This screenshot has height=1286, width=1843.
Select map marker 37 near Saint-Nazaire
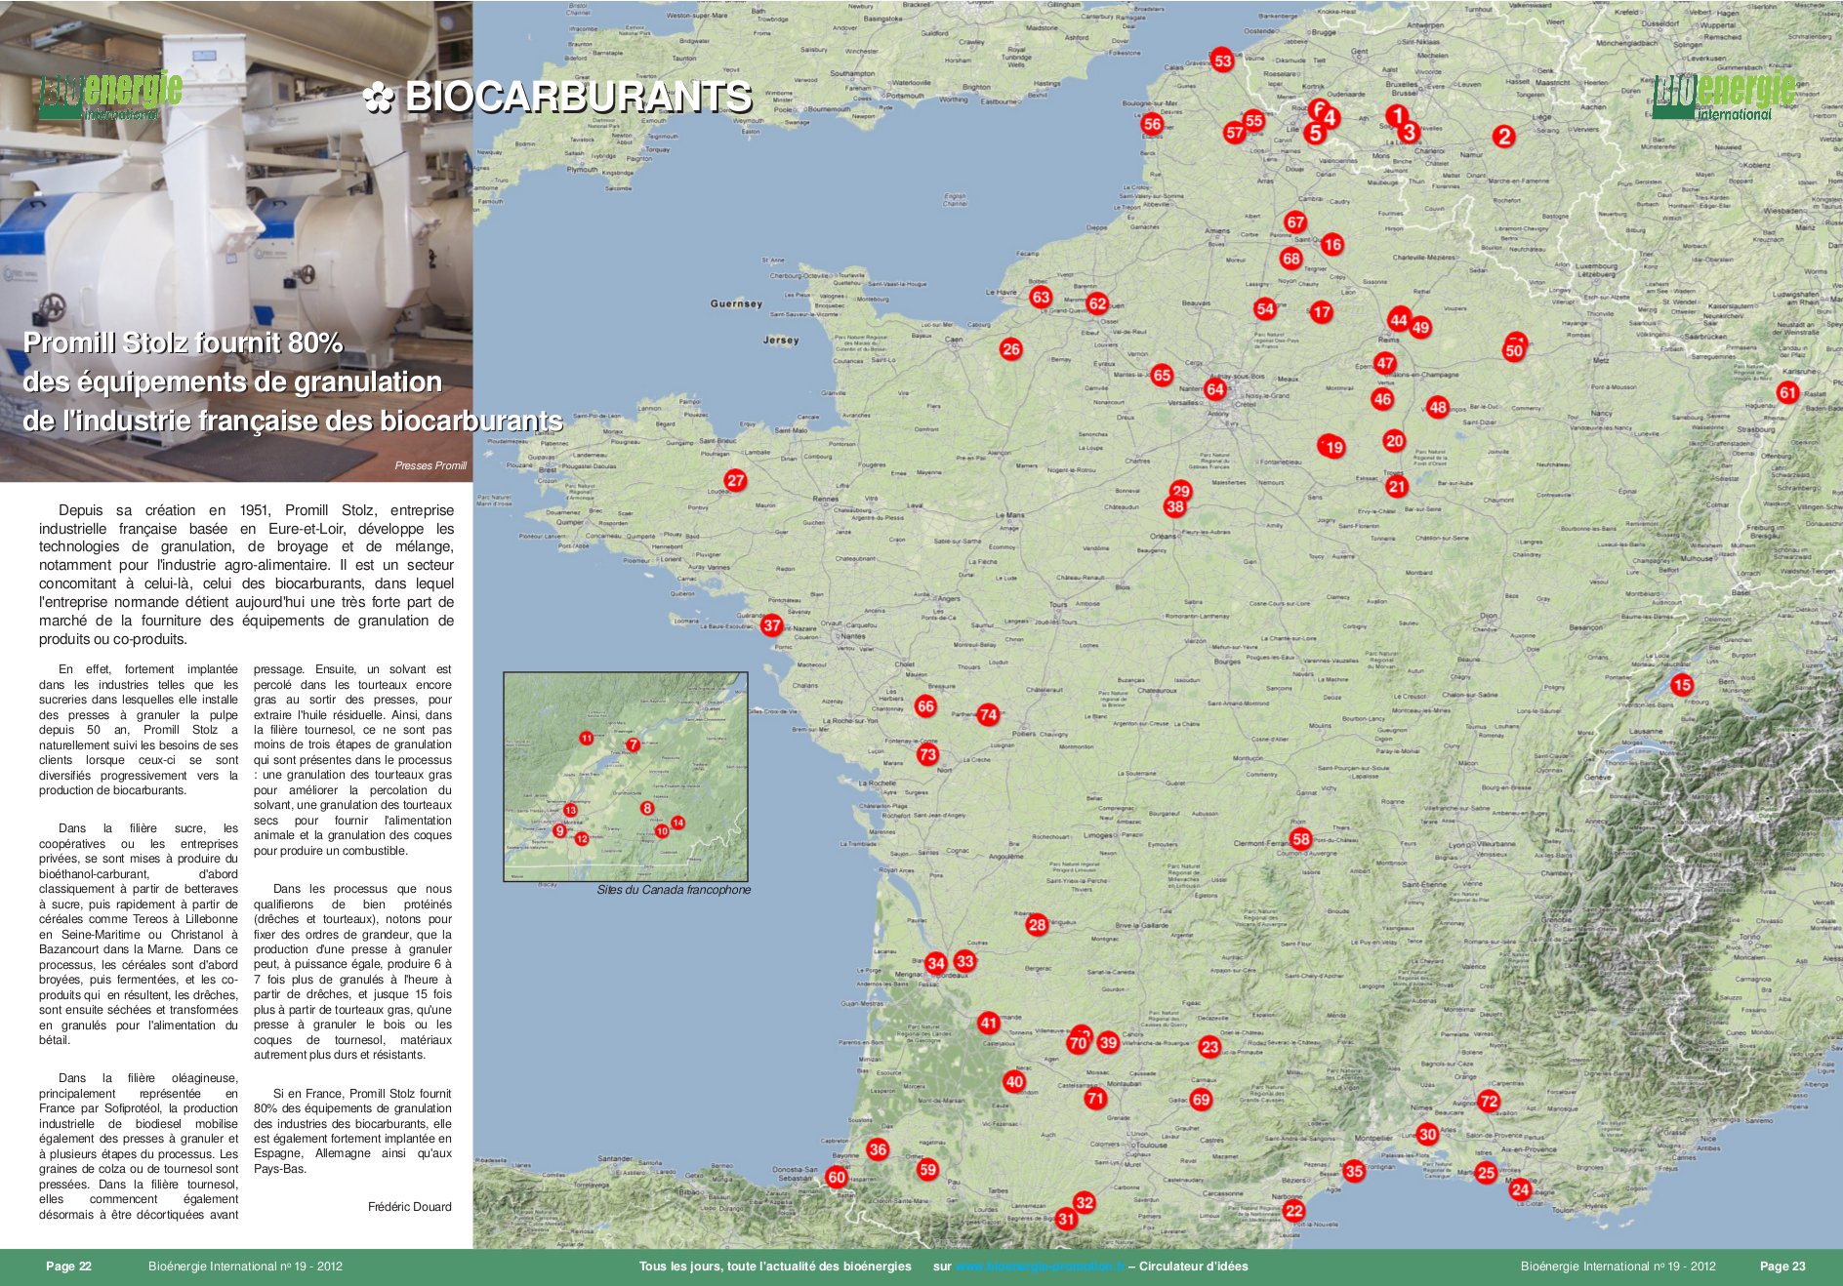772,625
